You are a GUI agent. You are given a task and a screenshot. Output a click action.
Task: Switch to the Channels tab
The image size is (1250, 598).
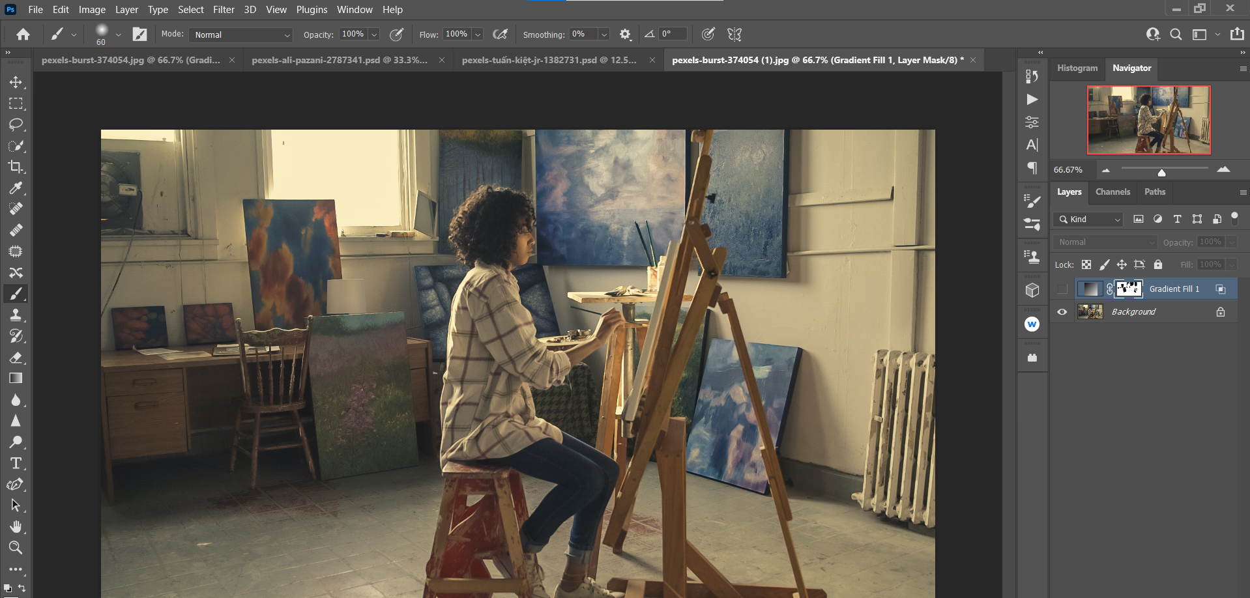[1112, 192]
